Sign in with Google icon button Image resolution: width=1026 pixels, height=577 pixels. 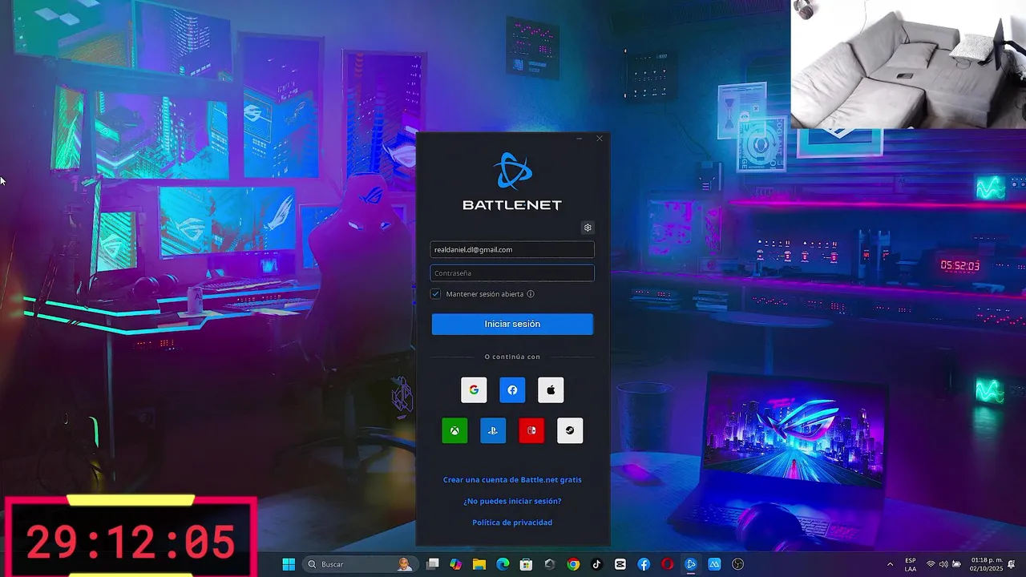point(474,390)
